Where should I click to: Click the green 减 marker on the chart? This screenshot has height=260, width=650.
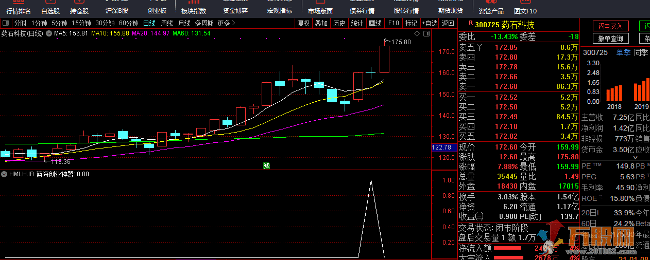(266, 165)
